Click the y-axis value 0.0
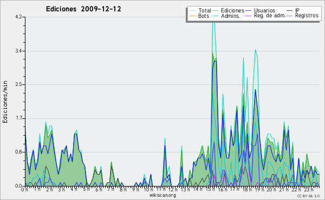The height and width of the screenshot is (200, 325). point(18,186)
